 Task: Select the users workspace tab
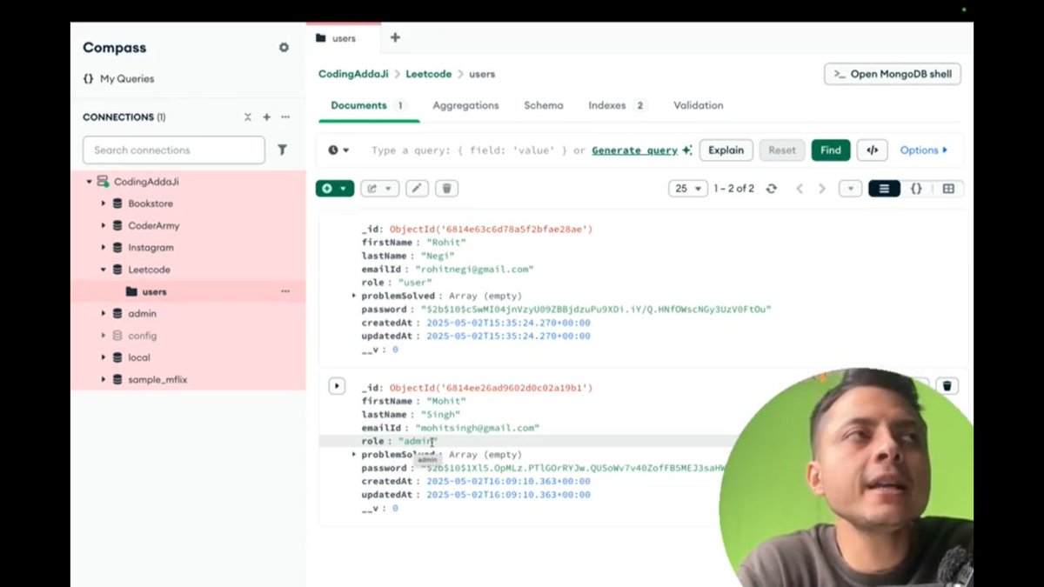[x=343, y=38]
